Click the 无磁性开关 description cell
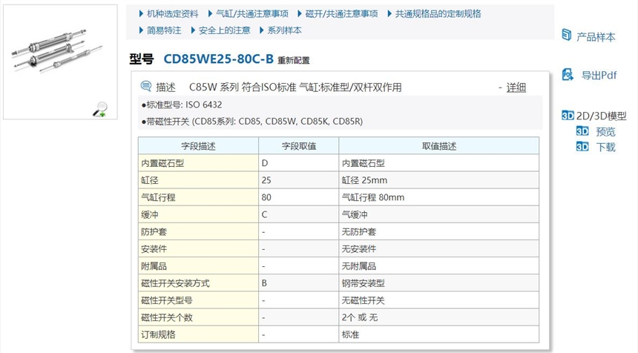This screenshot has width=638, height=353. pyautogui.click(x=439, y=300)
